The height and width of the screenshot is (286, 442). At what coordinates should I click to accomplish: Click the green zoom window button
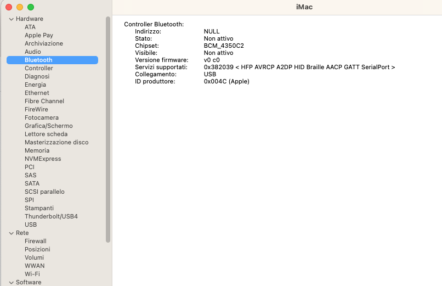[x=31, y=7]
